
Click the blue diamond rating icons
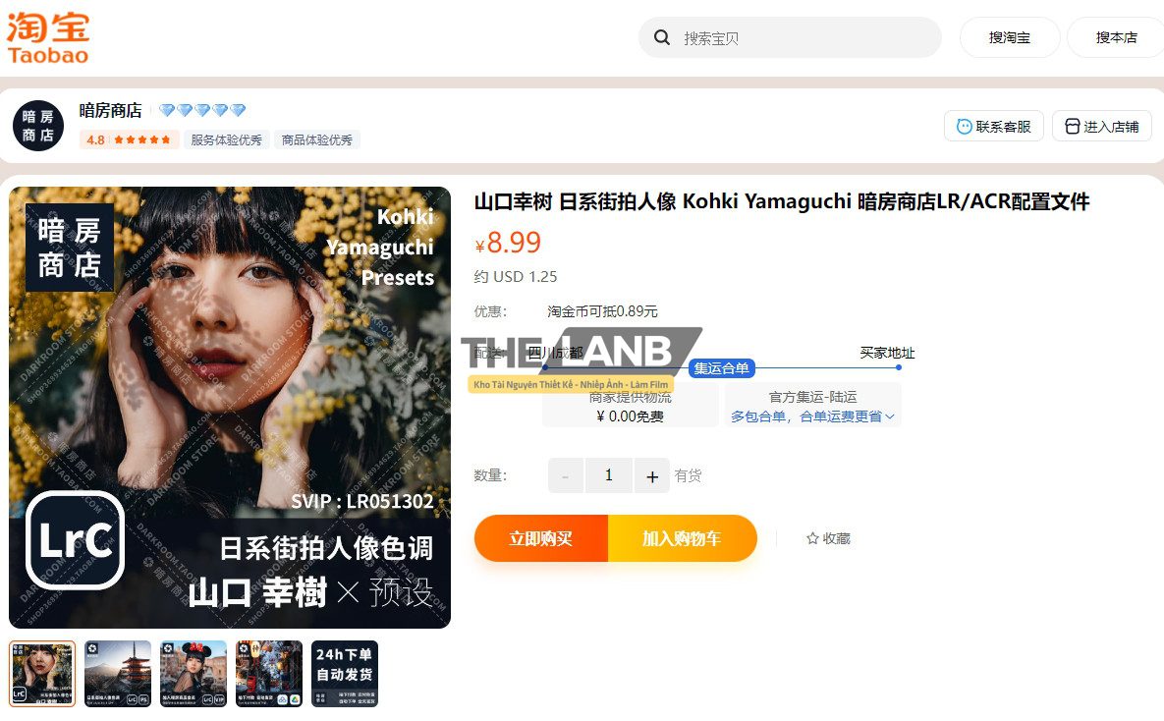[202, 110]
